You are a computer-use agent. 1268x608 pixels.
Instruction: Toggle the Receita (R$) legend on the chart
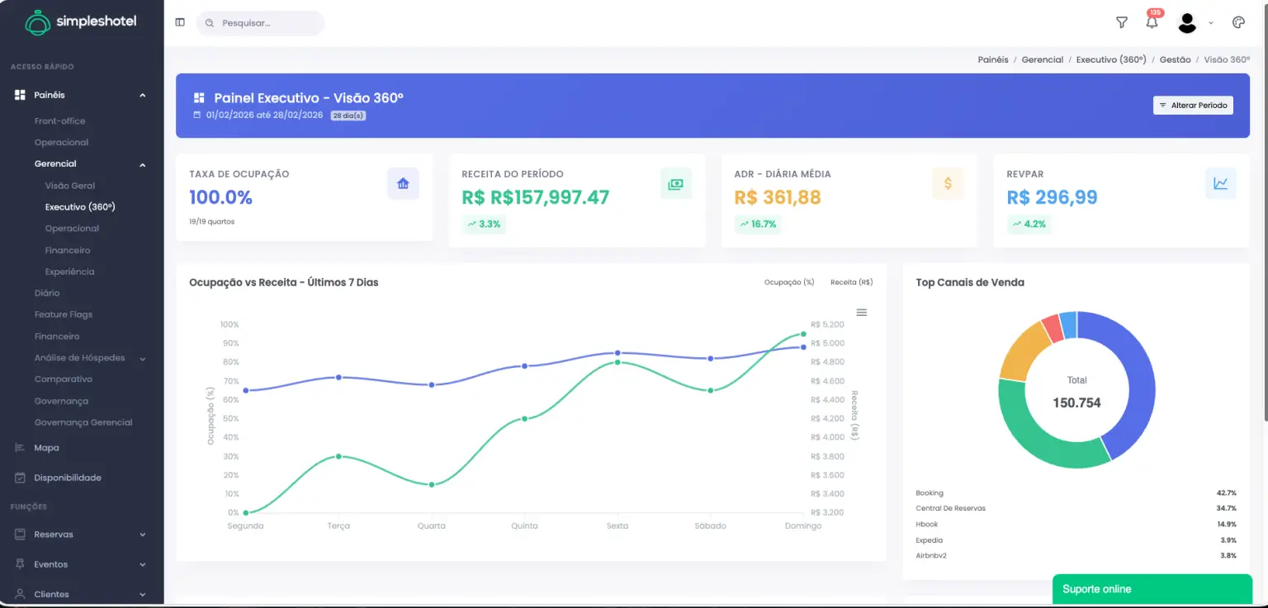(x=849, y=282)
